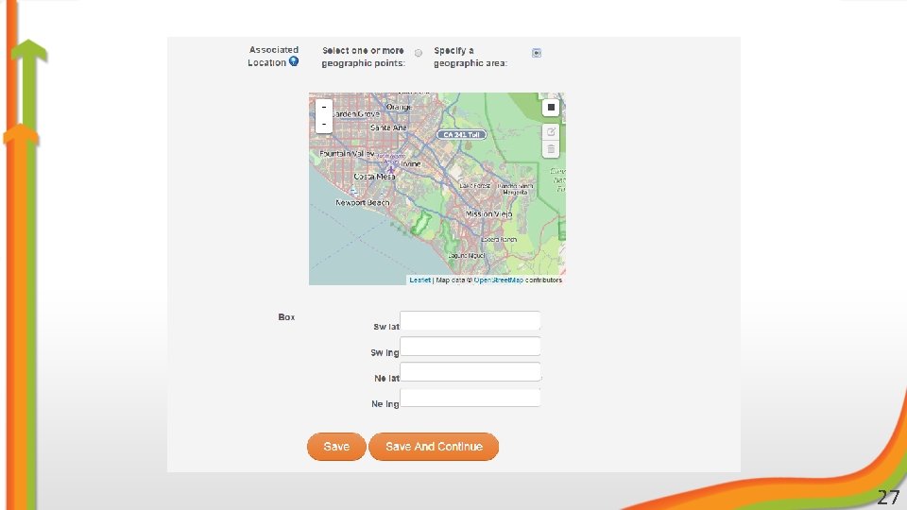Click Laguna Niguel label on the map
Viewport: 907px width, 510px height.
[467, 256]
